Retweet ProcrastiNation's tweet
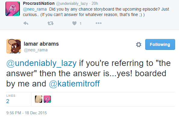Image resolution: width=179 pixels, height=117 pixels. pyautogui.click(x=50, y=23)
